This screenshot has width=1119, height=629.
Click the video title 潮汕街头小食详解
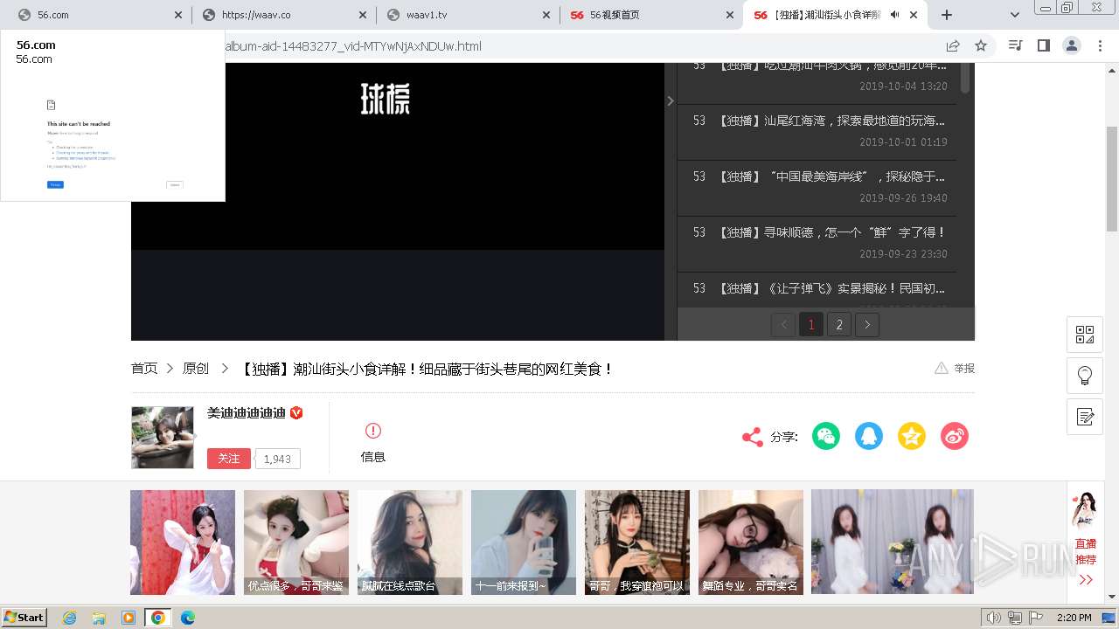427,369
